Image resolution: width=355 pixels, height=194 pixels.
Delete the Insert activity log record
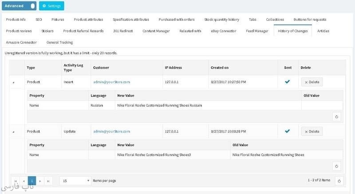point(312,82)
